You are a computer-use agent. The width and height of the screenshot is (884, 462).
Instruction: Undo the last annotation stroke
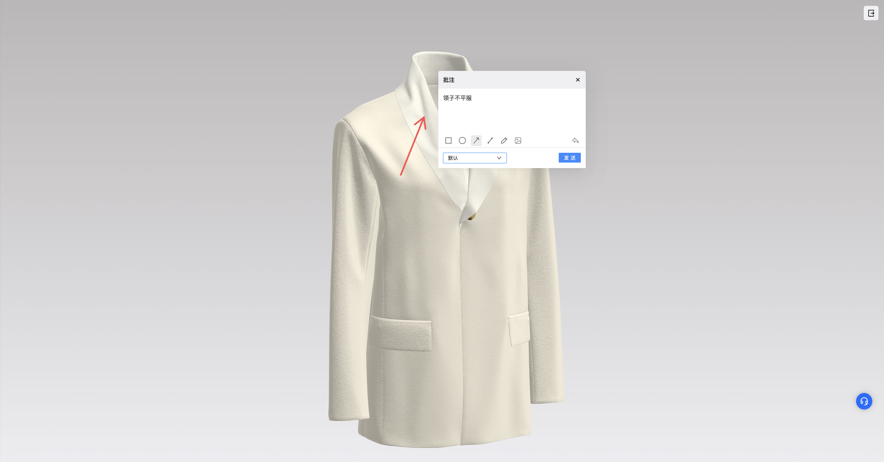[575, 141]
